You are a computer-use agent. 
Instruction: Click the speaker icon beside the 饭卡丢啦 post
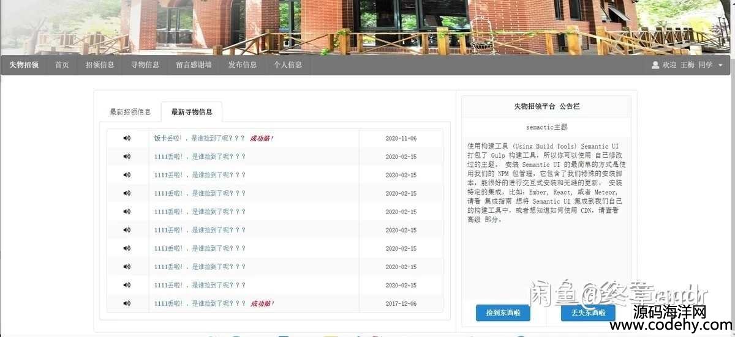pos(127,138)
